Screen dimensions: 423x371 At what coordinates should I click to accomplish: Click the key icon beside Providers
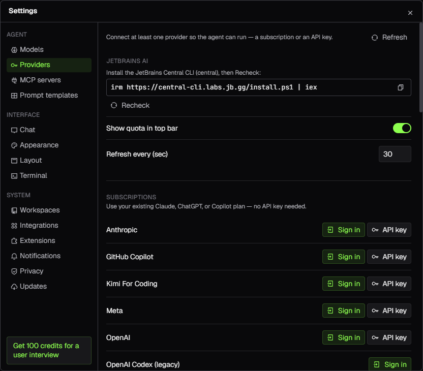[x=14, y=65]
